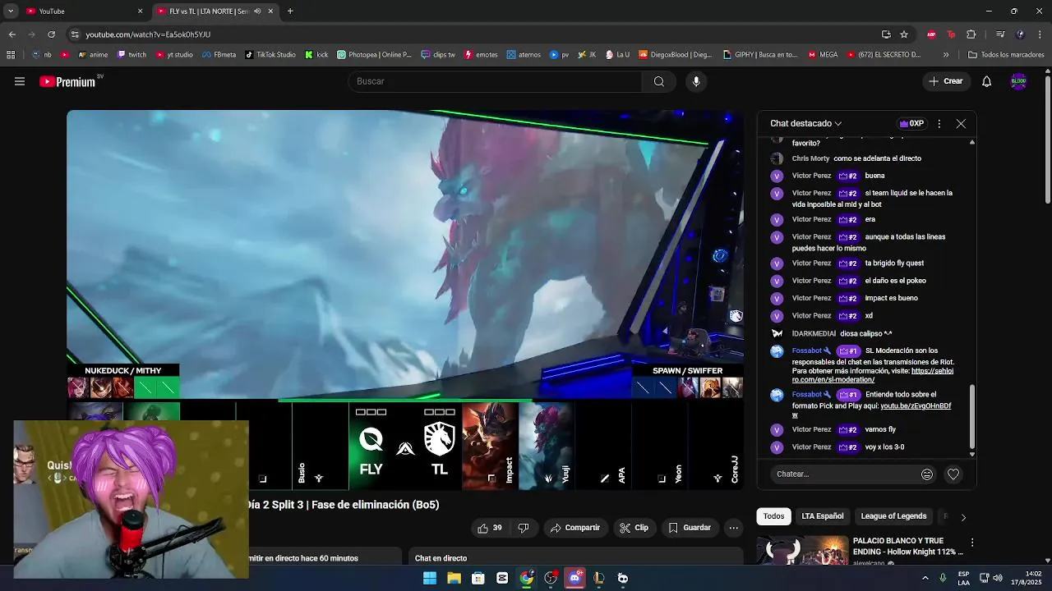The image size is (1052, 591).
Task: Switch ESP LAA keyboard language indicator
Action: click(x=963, y=578)
